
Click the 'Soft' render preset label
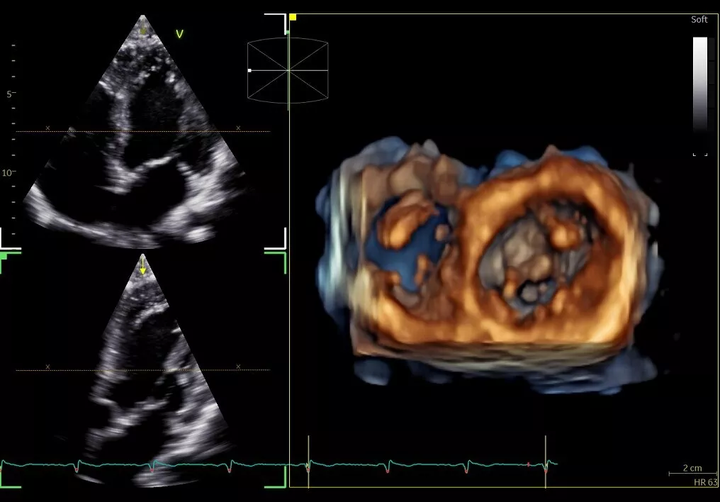[699, 19]
